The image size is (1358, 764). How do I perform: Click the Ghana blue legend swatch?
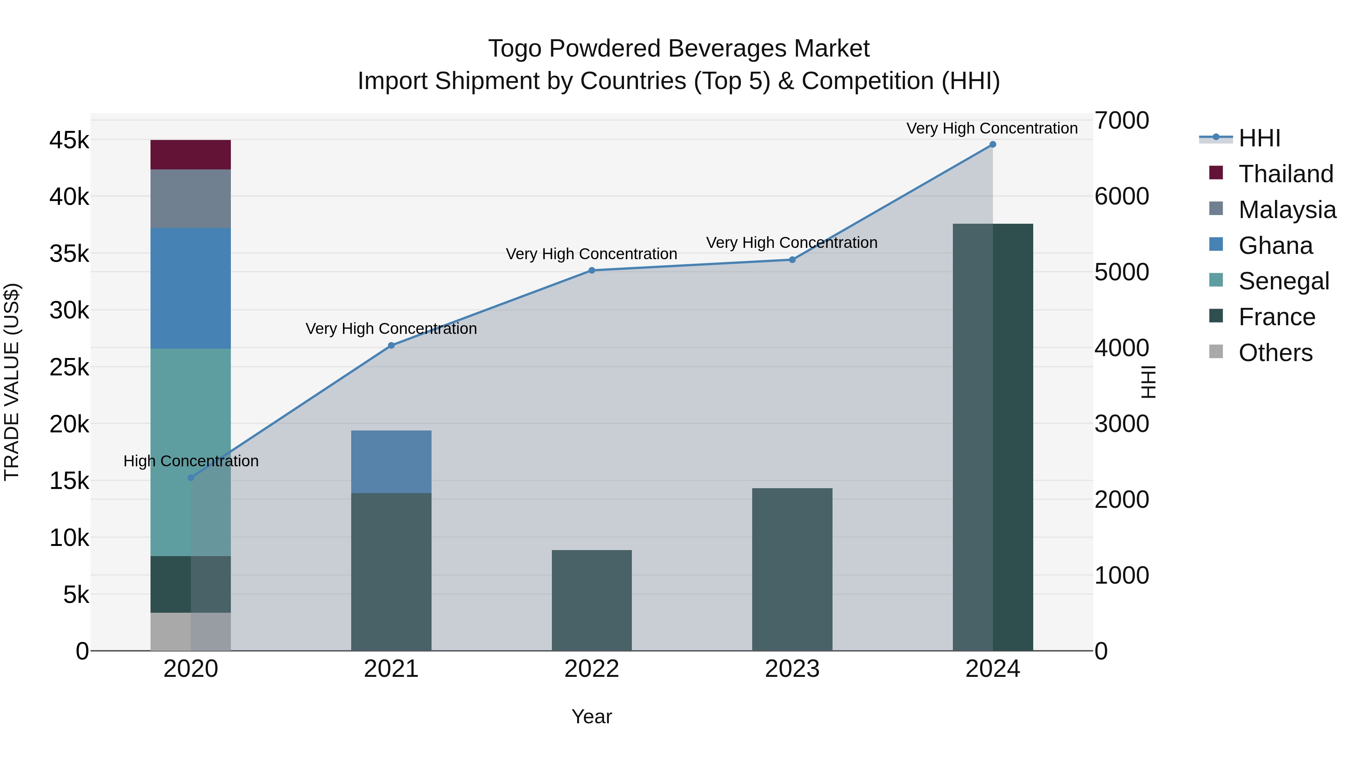click(1216, 244)
